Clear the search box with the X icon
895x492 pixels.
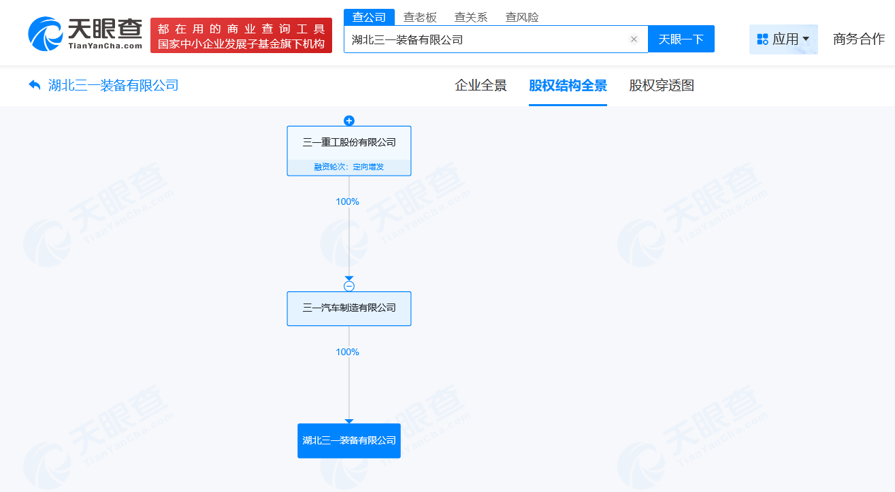(634, 39)
